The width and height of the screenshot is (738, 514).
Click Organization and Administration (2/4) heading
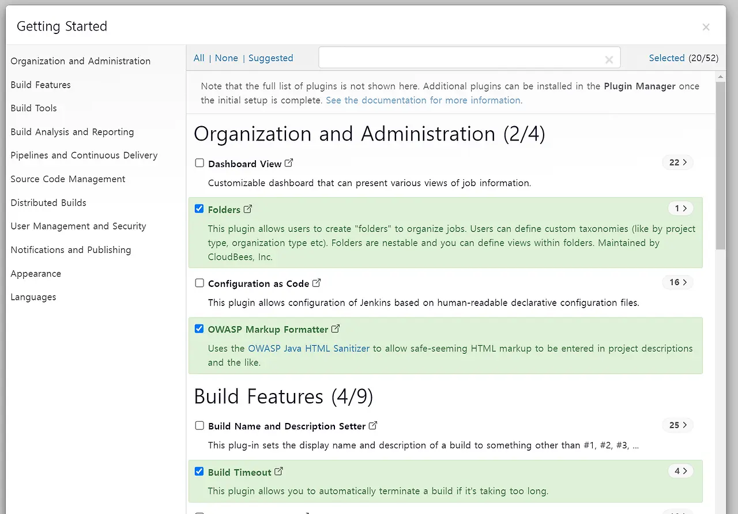[370, 134]
